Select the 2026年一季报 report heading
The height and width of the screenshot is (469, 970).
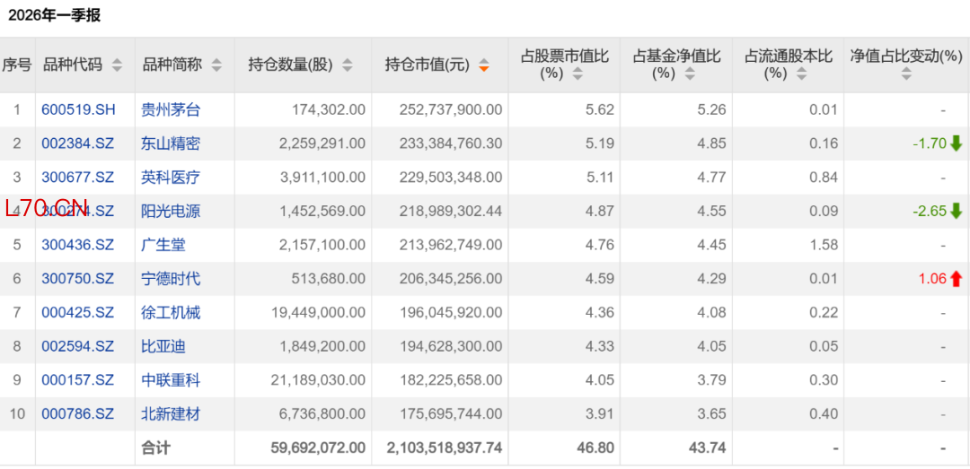tap(55, 15)
